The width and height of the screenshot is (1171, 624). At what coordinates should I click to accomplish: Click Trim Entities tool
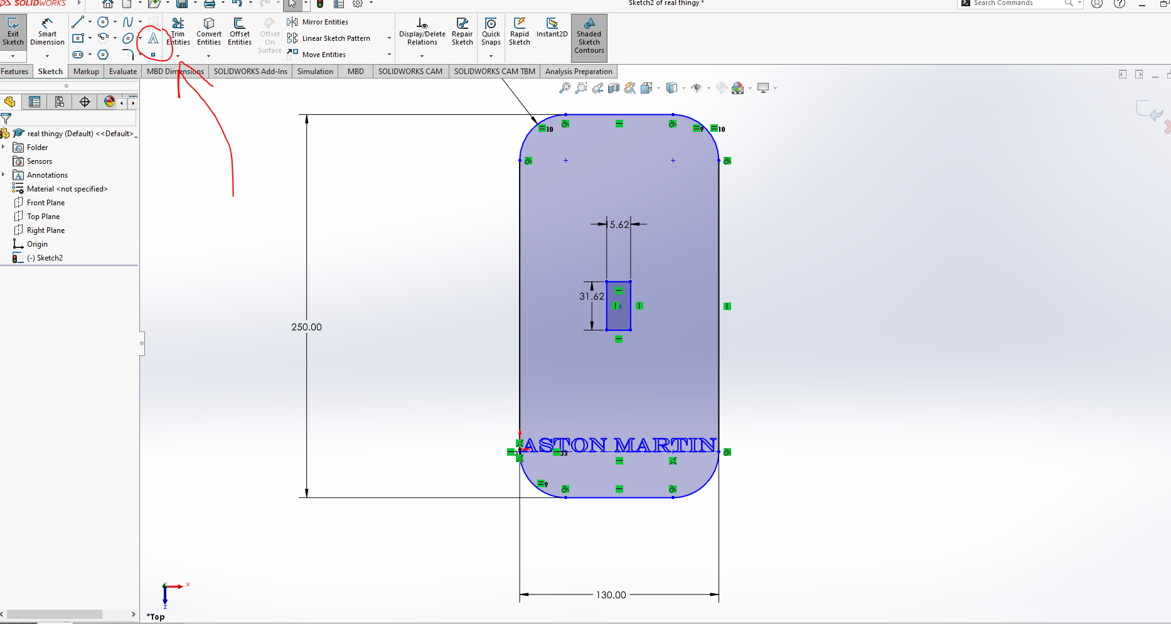pos(178,31)
